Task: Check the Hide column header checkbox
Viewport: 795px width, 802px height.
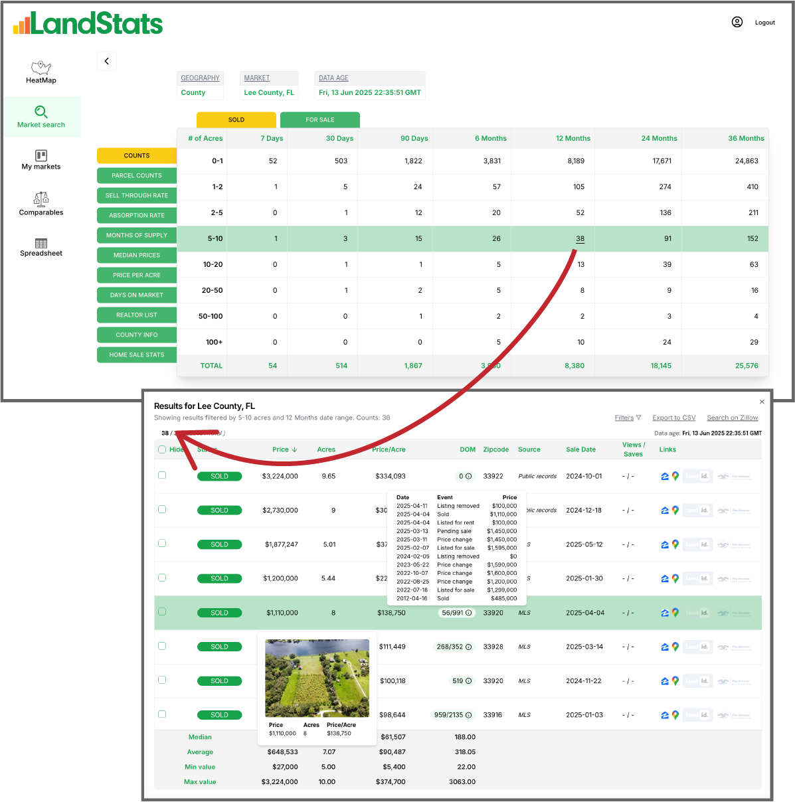Action: pyautogui.click(x=162, y=449)
